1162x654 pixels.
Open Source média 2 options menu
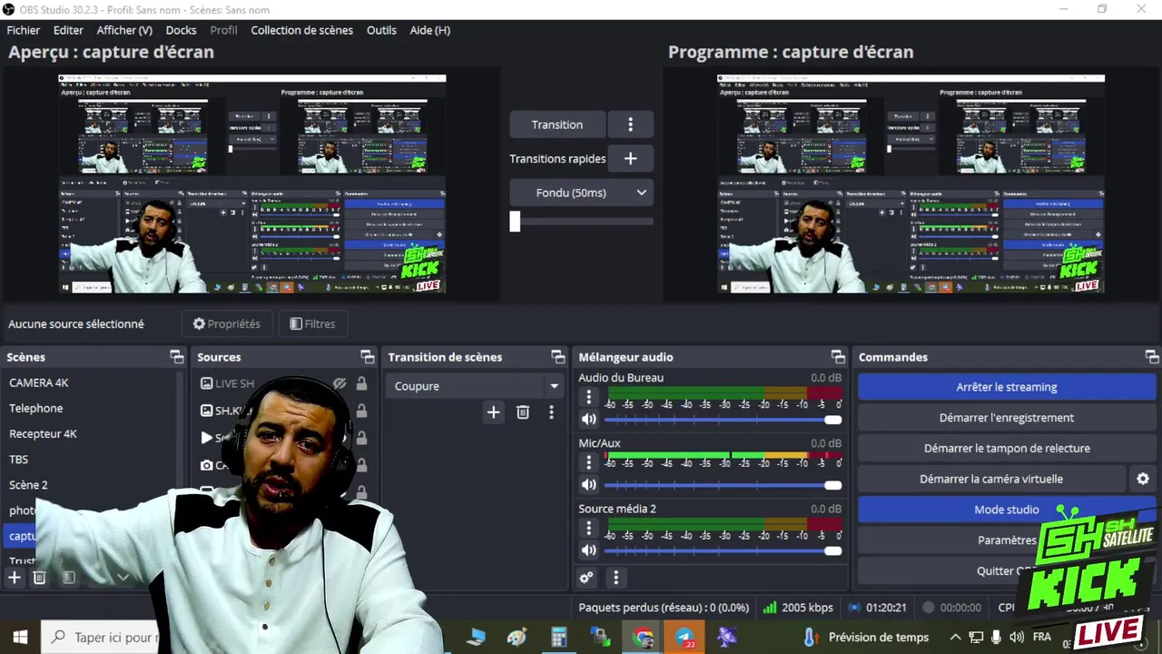[x=588, y=528]
